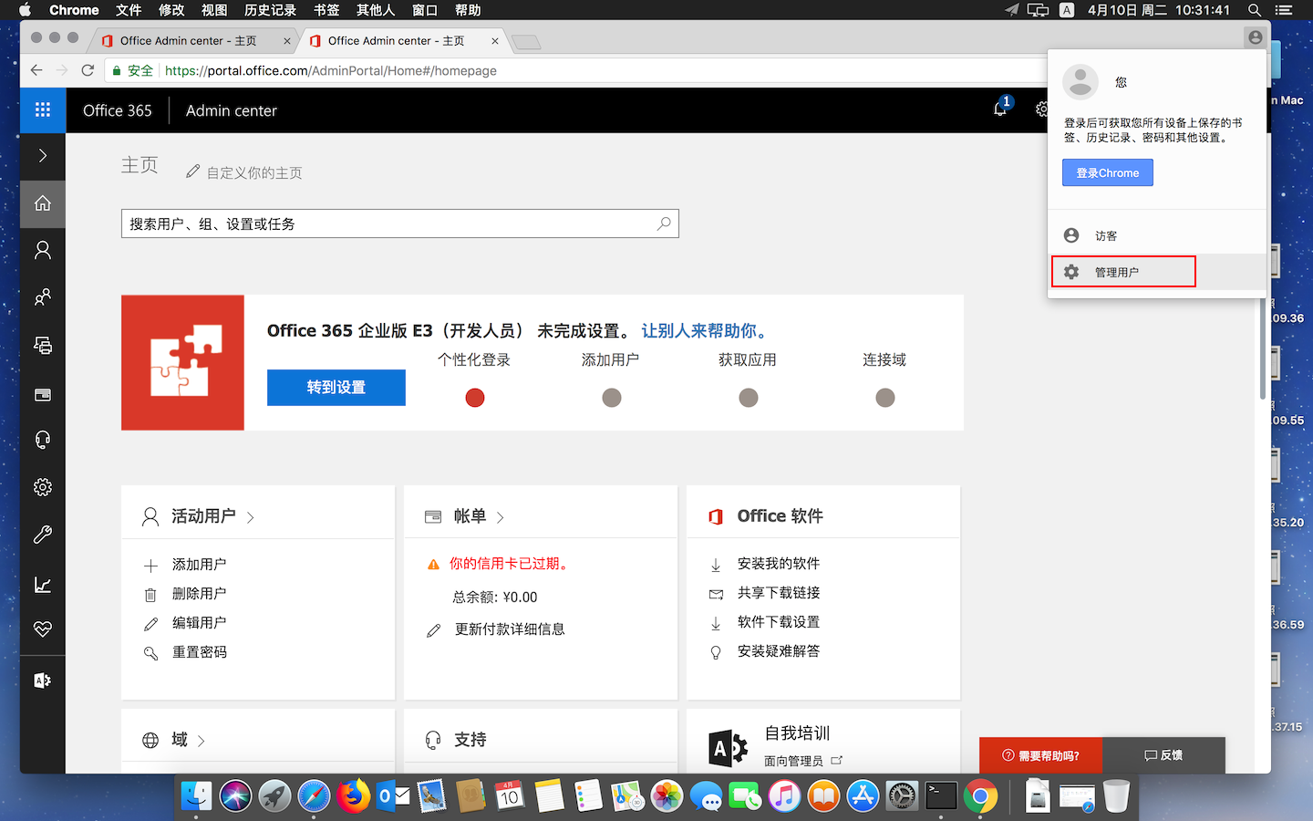Screen dimensions: 1313x821
Task: Click 安装我的软件 link
Action: 778,564
